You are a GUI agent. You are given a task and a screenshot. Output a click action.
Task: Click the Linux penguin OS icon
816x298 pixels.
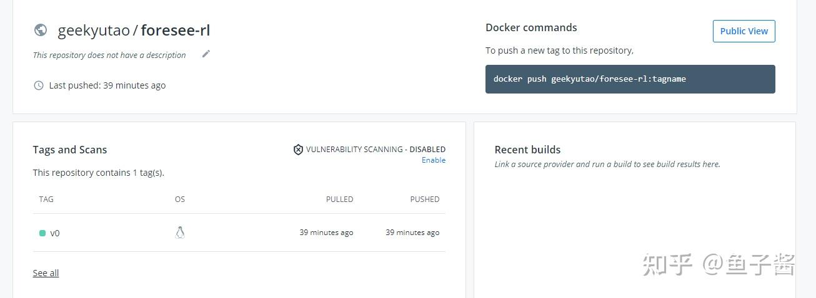click(x=180, y=233)
